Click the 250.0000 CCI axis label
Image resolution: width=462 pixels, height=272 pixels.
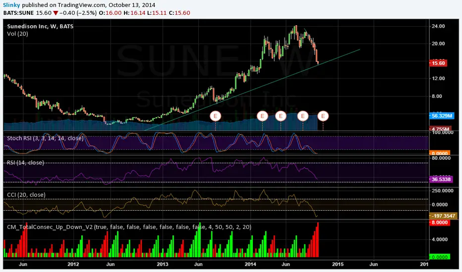[443, 191]
